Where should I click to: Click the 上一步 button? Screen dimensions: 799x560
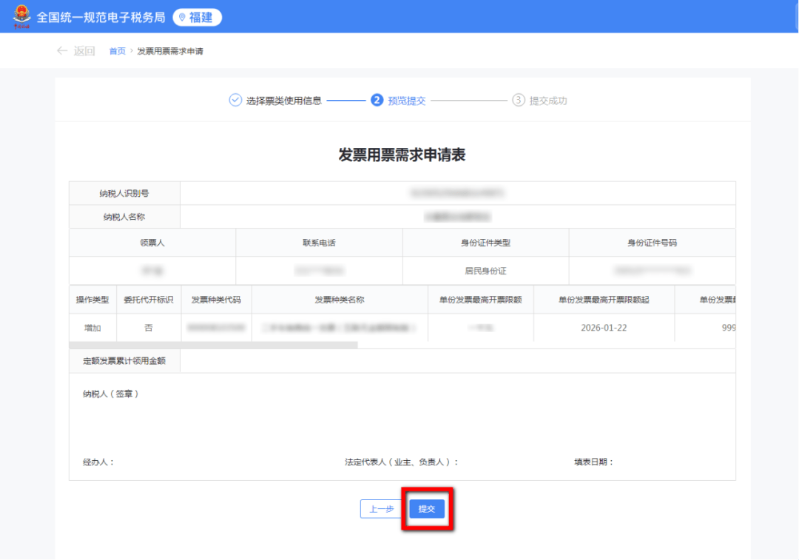(382, 509)
